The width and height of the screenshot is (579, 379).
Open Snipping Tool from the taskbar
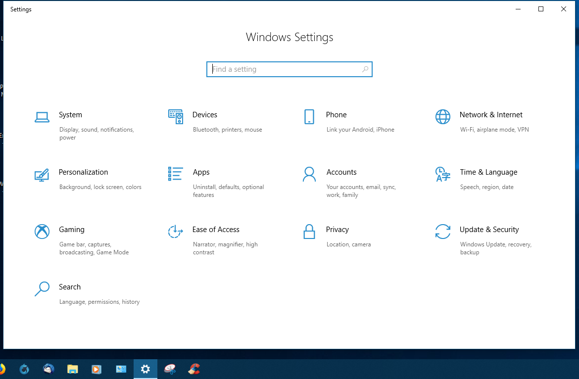[x=170, y=369]
